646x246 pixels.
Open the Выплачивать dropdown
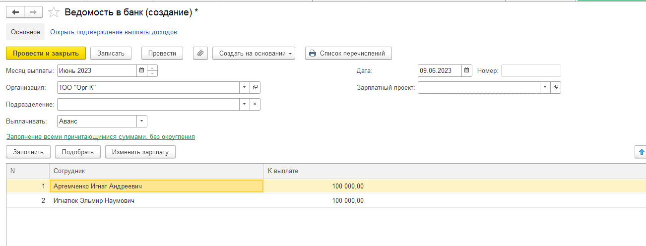(x=141, y=122)
